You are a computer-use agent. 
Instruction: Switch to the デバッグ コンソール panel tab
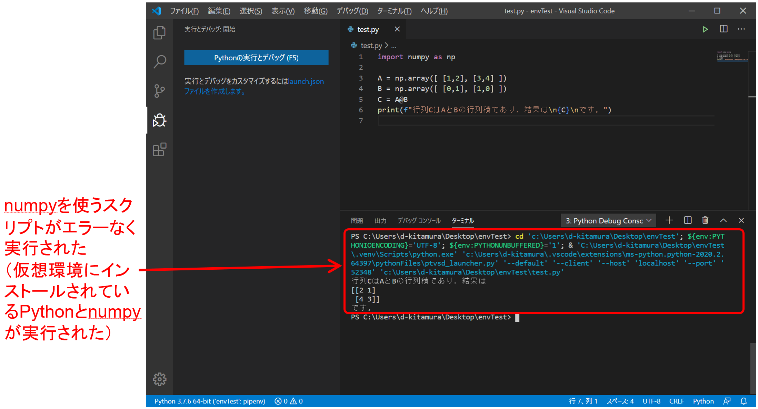[x=419, y=221]
